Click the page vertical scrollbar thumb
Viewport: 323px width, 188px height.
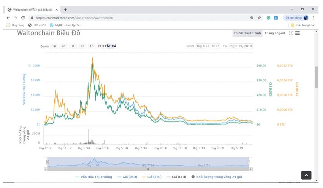[316, 77]
